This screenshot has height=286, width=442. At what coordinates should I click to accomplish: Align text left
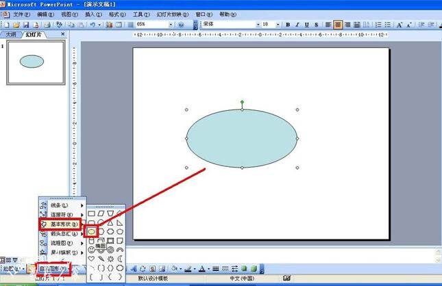pyautogui.click(x=328, y=25)
